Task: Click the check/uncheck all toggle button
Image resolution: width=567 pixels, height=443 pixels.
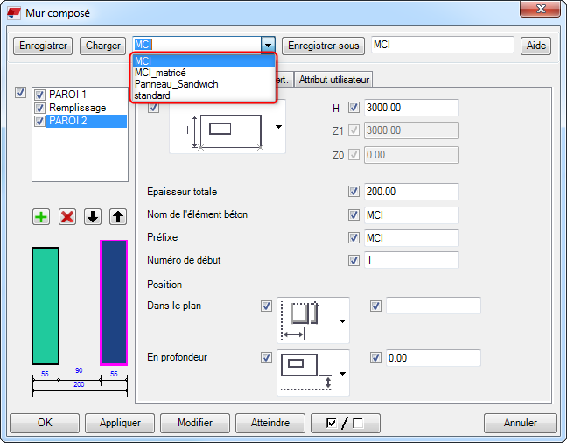Action: click(x=346, y=423)
